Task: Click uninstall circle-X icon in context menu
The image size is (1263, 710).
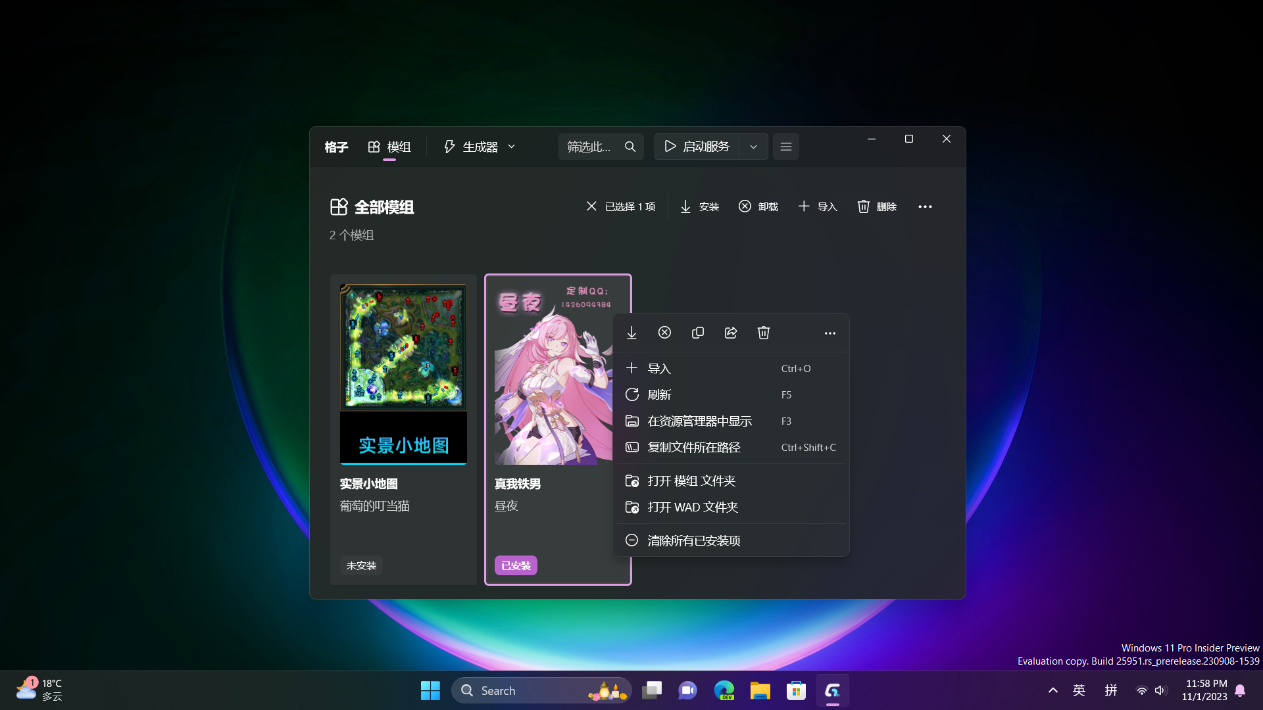Action: pyautogui.click(x=664, y=333)
